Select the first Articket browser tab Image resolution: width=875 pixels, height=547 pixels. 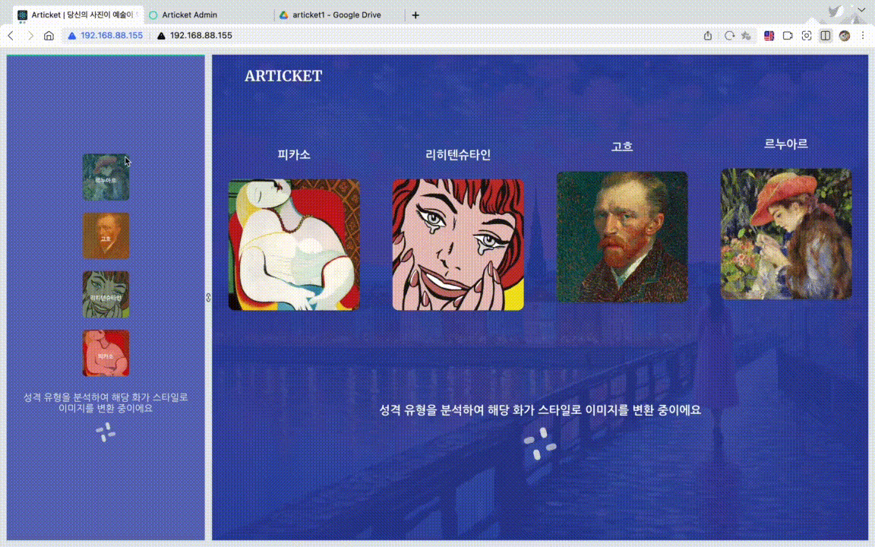pyautogui.click(x=78, y=15)
